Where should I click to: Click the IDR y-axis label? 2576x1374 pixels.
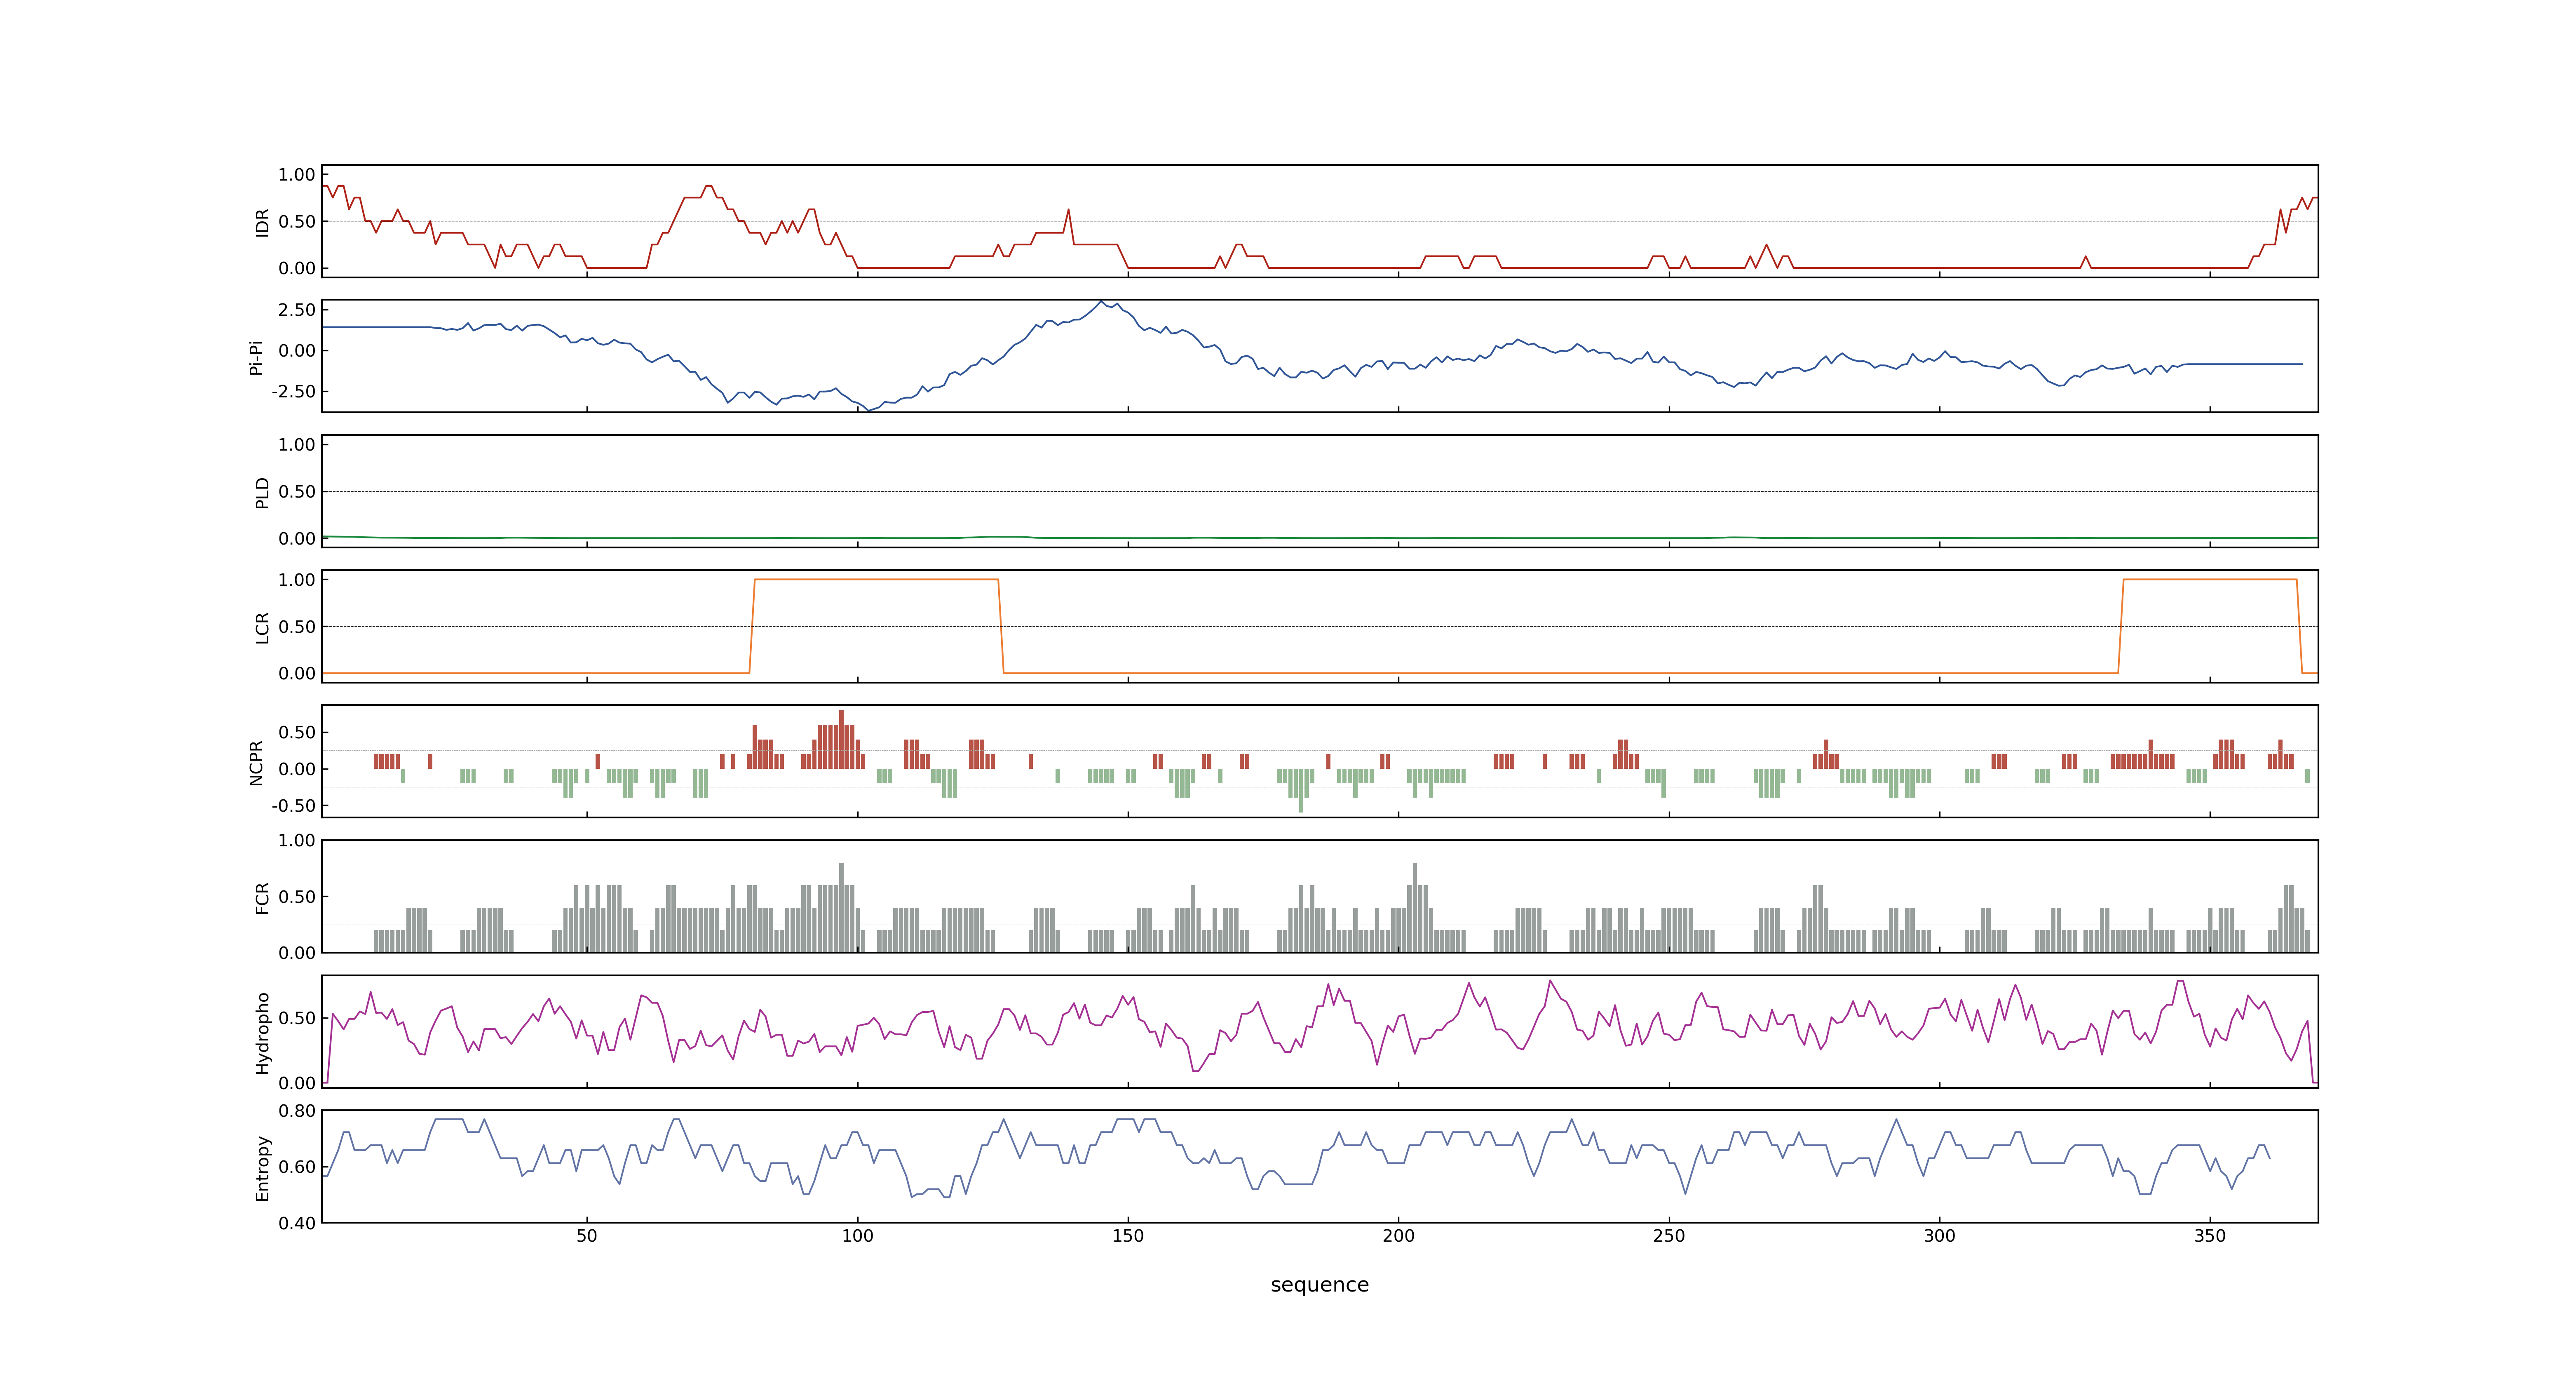(x=262, y=222)
